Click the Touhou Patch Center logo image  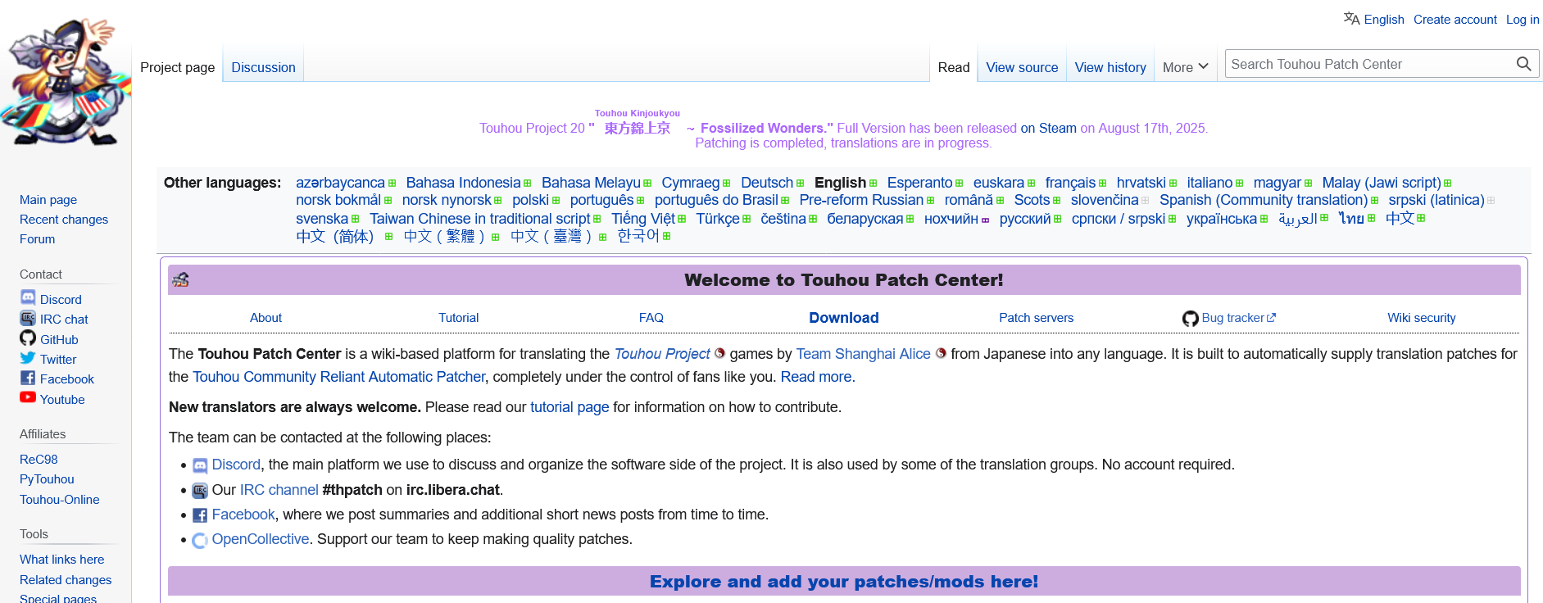click(66, 82)
